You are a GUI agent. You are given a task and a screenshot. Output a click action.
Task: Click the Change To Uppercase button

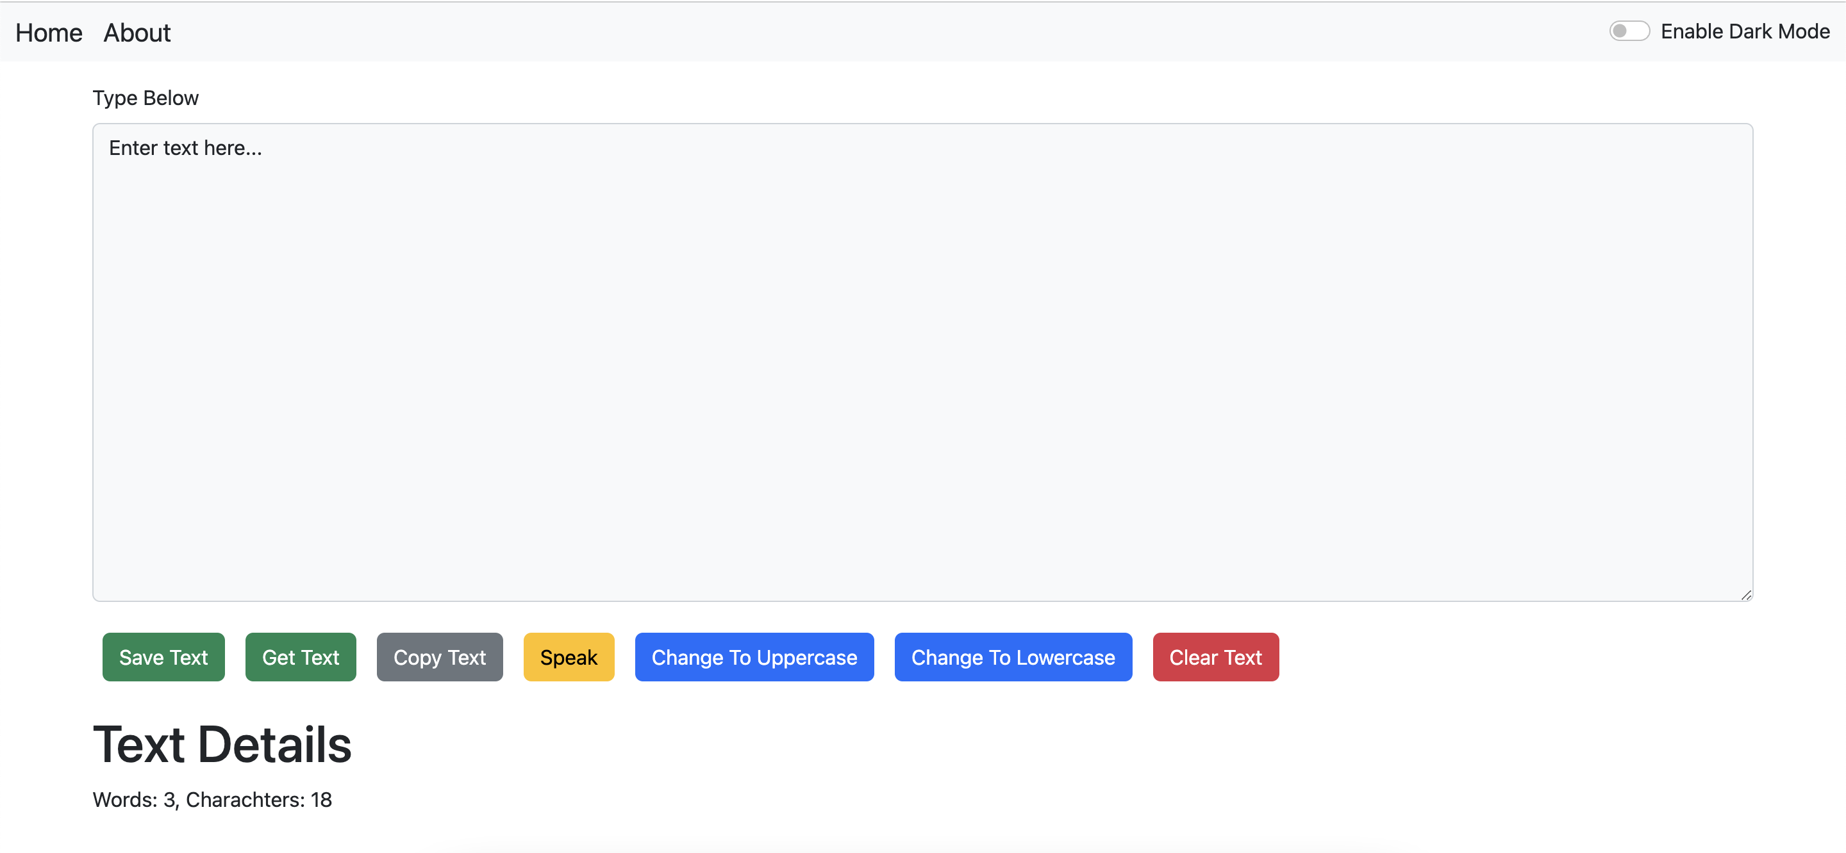754,657
